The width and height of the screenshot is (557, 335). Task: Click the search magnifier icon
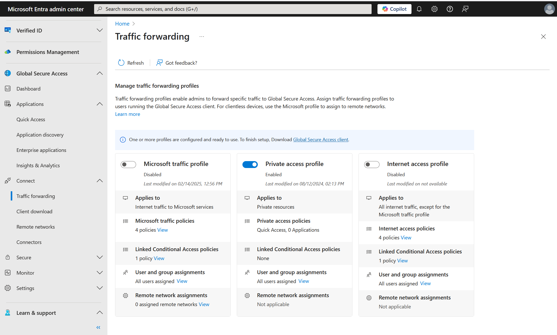[x=100, y=9]
